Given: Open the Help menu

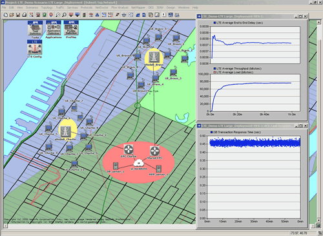Looking at the screenshot, I should click(195, 8).
